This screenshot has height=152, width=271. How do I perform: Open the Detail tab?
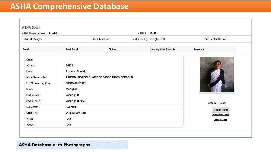(x=43, y=50)
